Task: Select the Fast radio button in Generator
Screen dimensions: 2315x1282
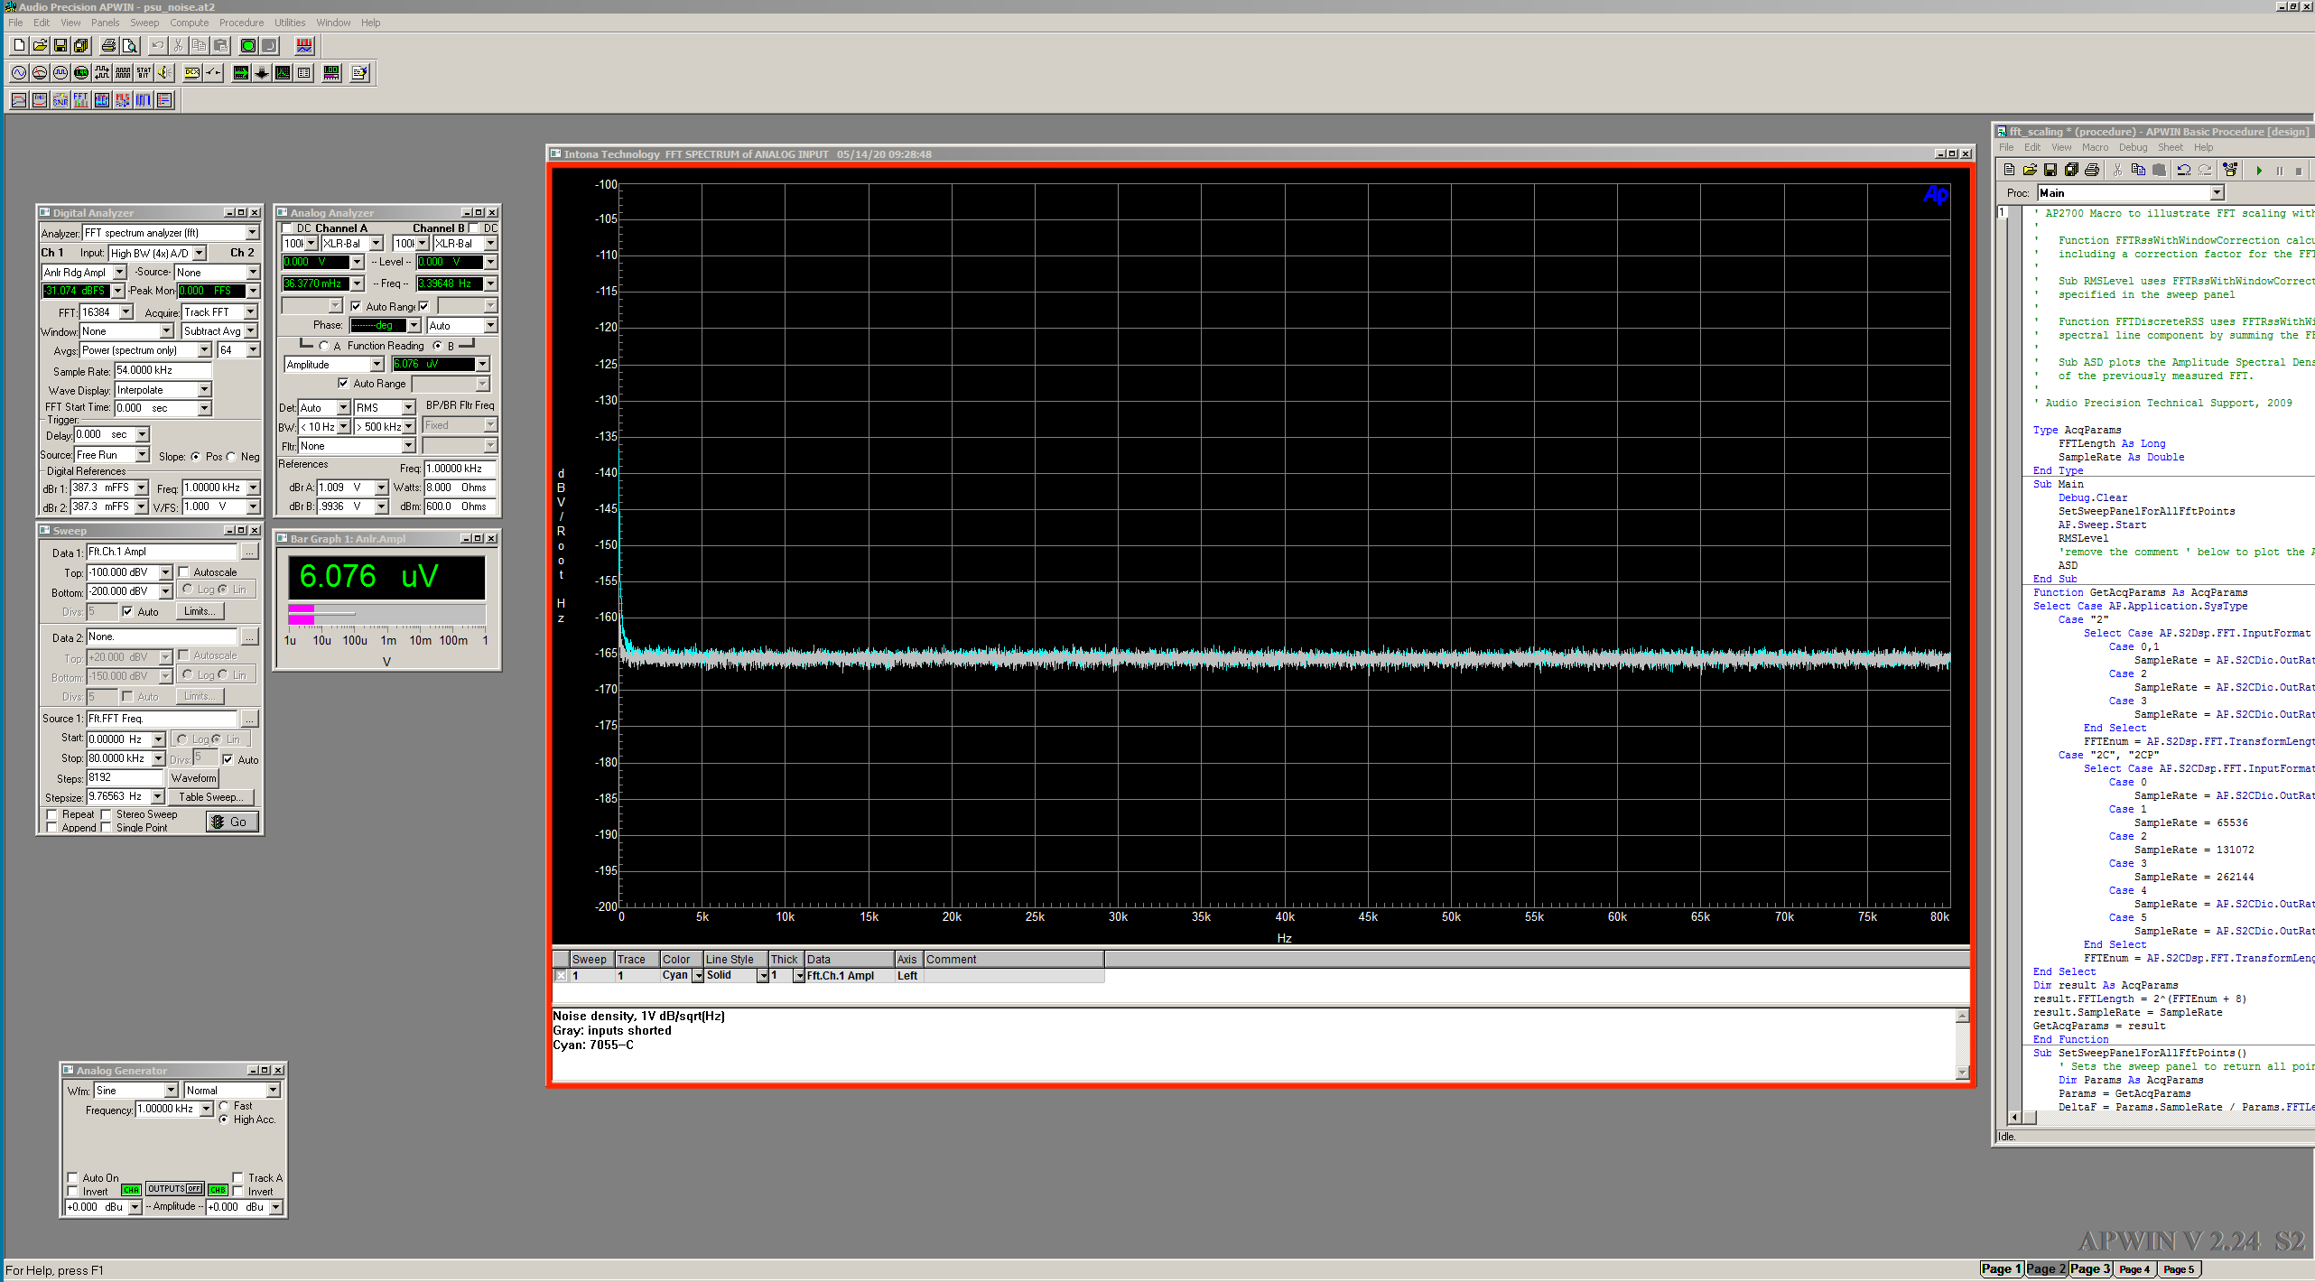Action: pos(224,1106)
